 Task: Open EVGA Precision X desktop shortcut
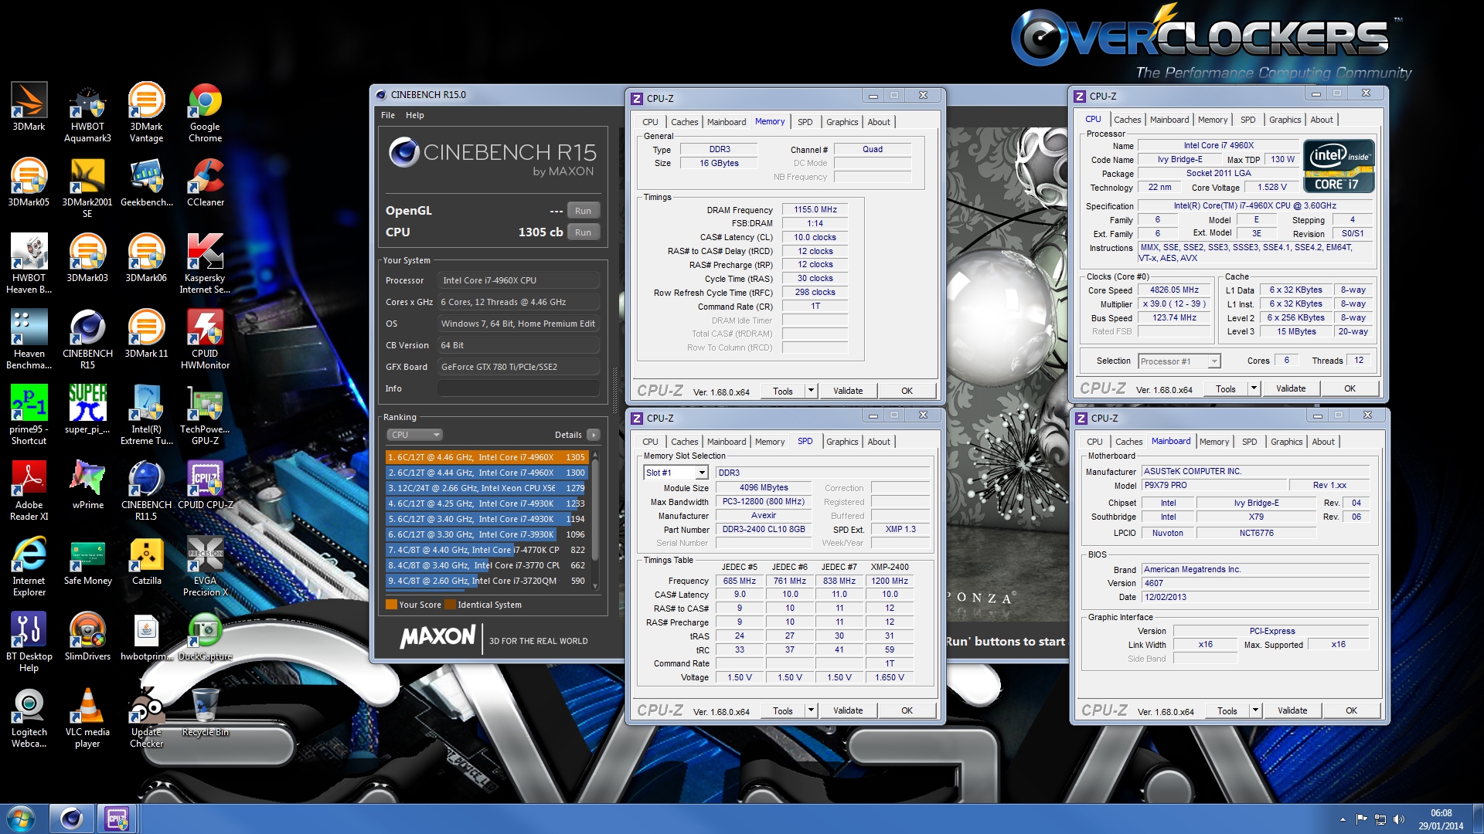coord(205,567)
